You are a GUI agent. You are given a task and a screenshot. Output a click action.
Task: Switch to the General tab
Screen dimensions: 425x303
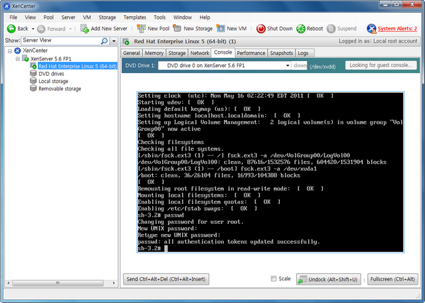131,53
